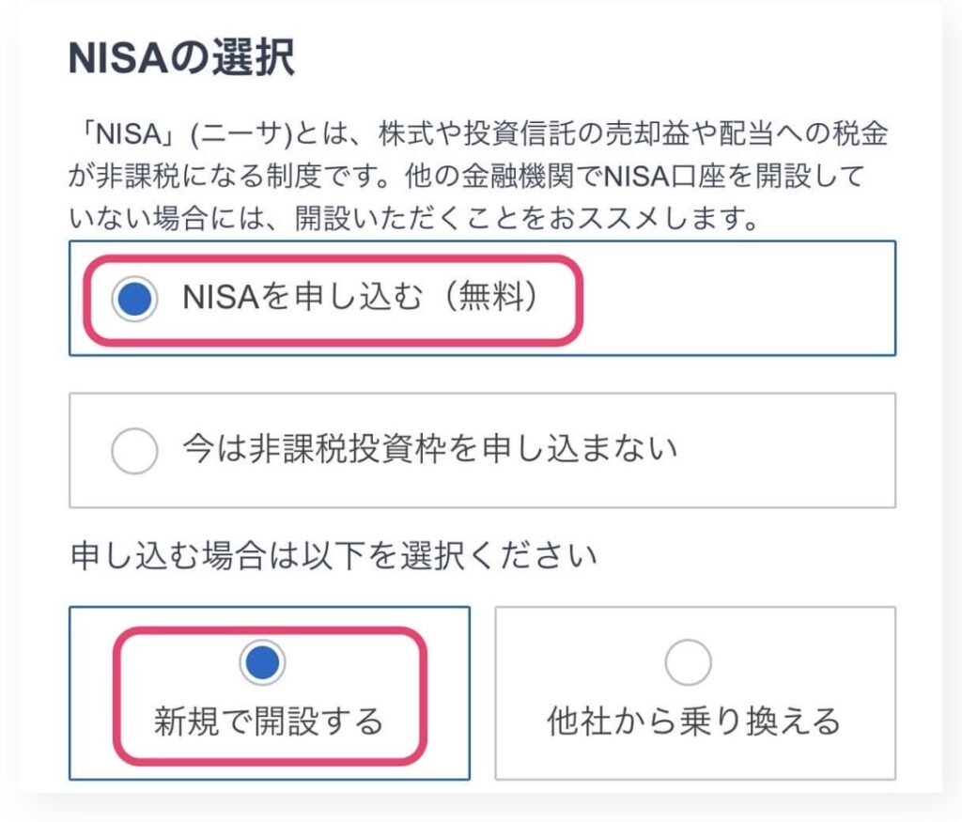Click blank space right of "NISAを申し込む（無料）" text
The height and width of the screenshot is (822, 962).
click(x=733, y=299)
